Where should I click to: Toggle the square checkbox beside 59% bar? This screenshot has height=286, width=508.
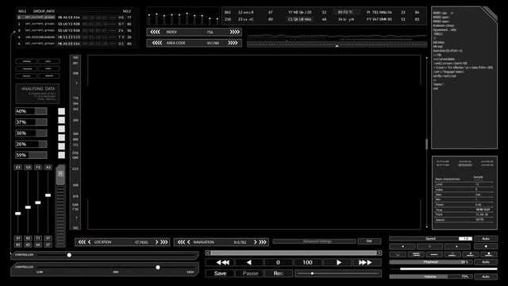61,155
